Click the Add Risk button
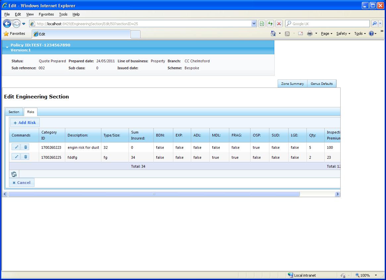The height and width of the screenshot is (280, 386). point(25,123)
